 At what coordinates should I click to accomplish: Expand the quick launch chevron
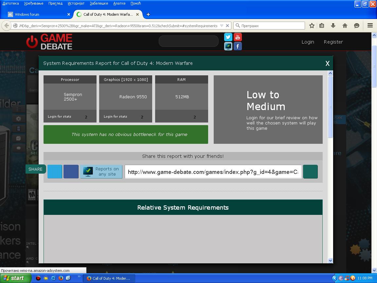79,276
